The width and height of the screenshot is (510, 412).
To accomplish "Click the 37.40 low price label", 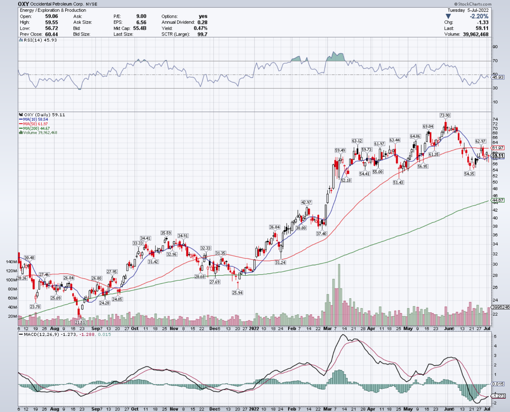I will (x=321, y=234).
